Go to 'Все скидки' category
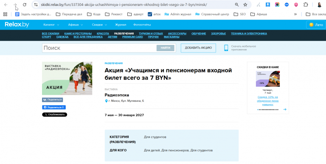 tap(51, 33)
